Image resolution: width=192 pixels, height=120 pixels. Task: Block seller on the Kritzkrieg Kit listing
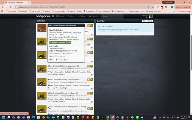tap(86, 96)
